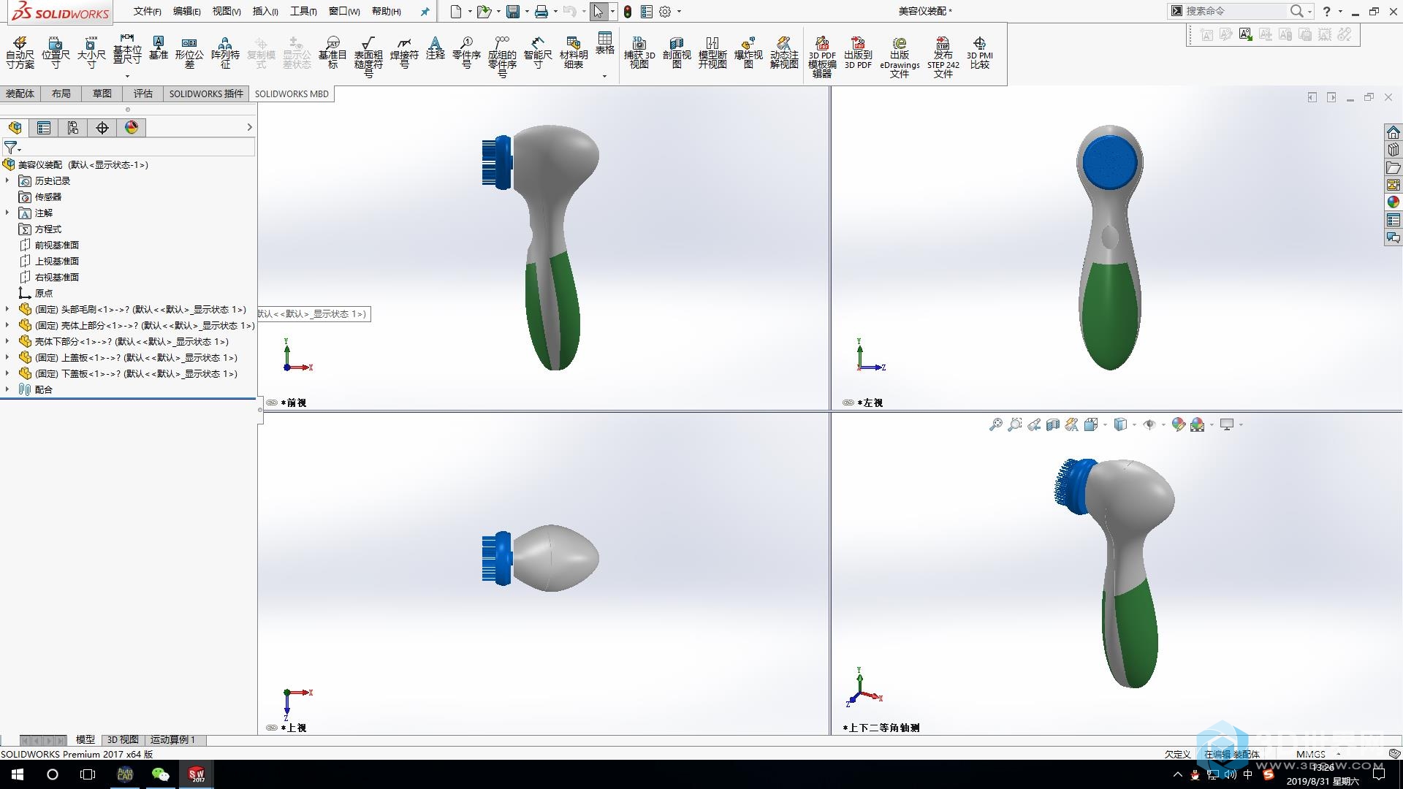Select the Surface Finish symbol (表面粗糙度符号) tool
This screenshot has height=789, width=1403.
368,57
